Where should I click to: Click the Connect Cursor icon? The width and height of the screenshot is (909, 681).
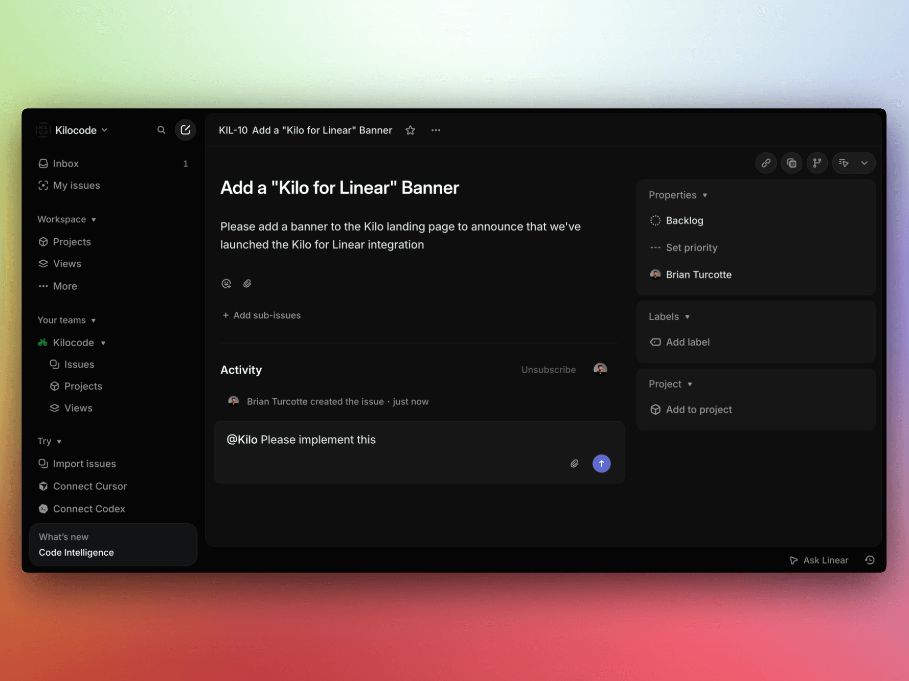pos(43,486)
